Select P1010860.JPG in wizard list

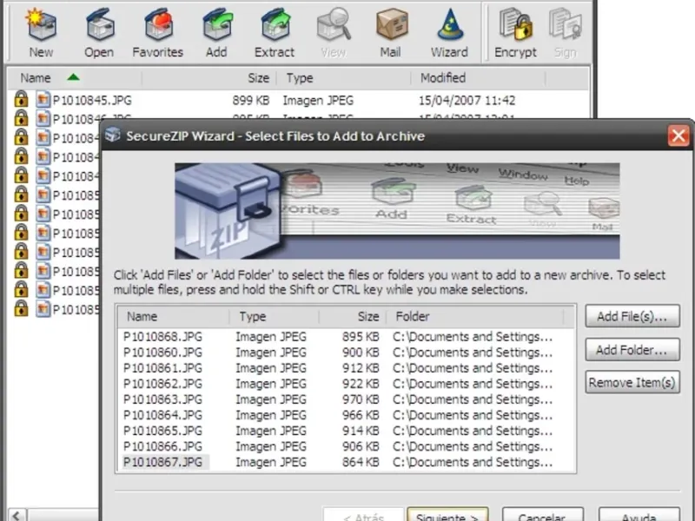click(162, 353)
